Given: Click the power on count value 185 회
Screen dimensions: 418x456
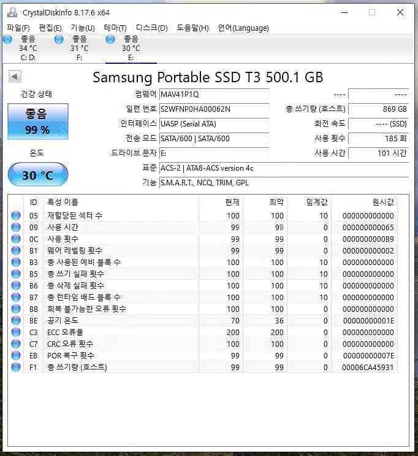Looking at the screenshot, I should (x=379, y=139).
